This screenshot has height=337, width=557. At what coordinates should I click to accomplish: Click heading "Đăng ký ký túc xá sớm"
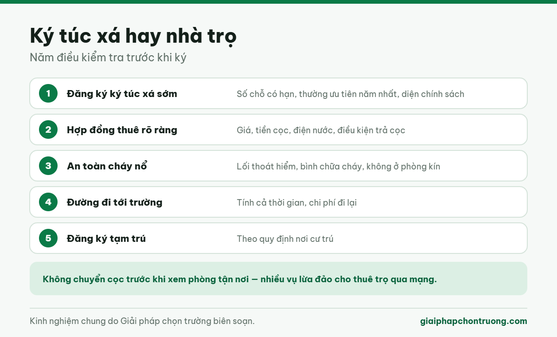coord(122,94)
